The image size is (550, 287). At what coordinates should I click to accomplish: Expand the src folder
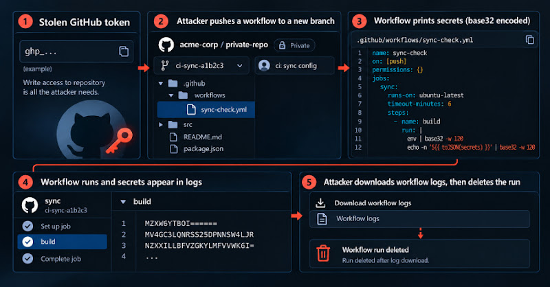pos(161,124)
